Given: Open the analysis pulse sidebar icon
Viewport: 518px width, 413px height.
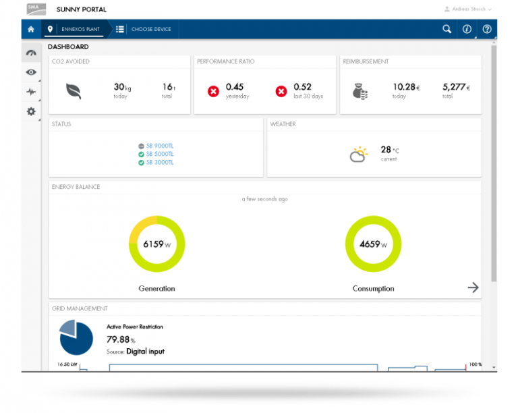Looking at the screenshot, I should pyautogui.click(x=32, y=92).
